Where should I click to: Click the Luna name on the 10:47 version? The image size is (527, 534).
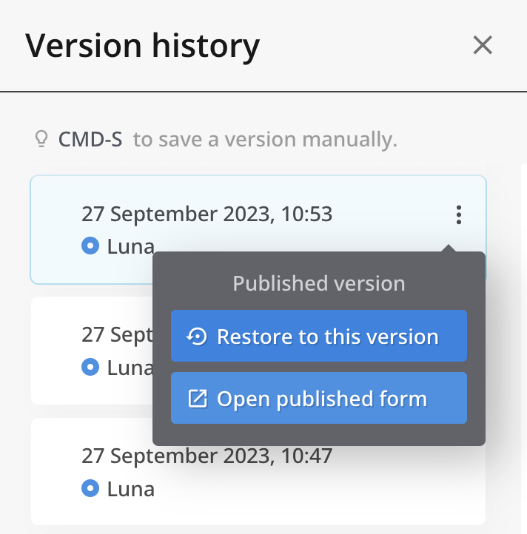(x=130, y=488)
